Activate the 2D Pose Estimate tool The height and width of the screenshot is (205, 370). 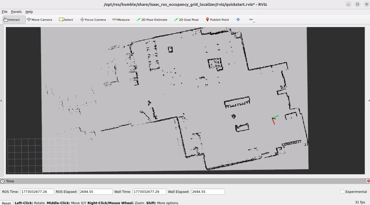[152, 20]
